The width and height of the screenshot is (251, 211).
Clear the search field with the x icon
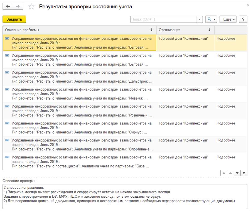[200, 19]
